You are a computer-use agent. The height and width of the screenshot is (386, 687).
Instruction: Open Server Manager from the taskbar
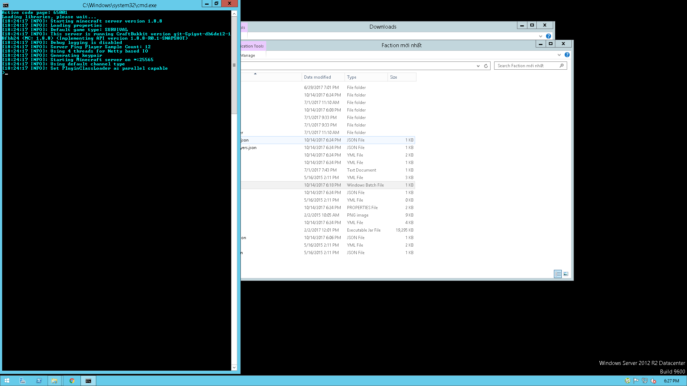point(23,381)
